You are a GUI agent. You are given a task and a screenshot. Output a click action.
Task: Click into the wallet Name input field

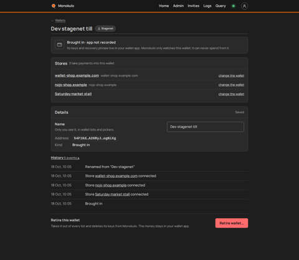coord(205,127)
